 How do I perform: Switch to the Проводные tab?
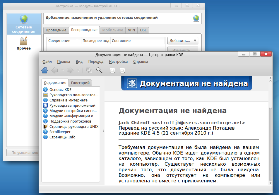[56, 30]
